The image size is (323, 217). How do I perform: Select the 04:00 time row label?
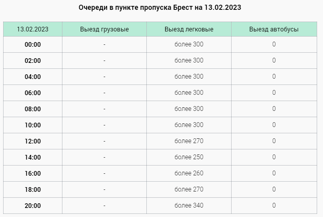click(33, 77)
